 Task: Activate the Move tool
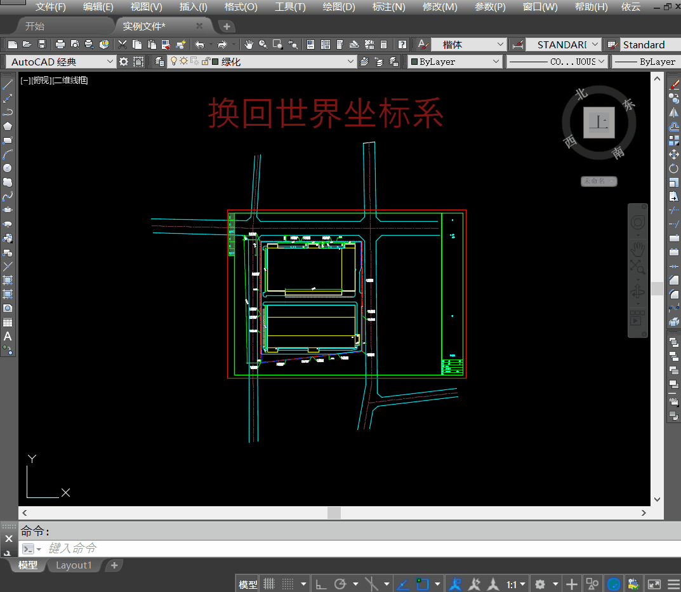tap(673, 154)
